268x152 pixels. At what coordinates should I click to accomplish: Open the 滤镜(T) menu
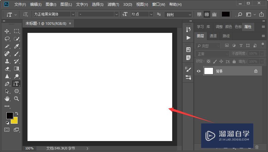(113, 4)
